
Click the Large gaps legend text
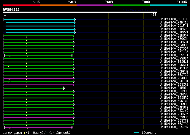[x=37, y=133]
